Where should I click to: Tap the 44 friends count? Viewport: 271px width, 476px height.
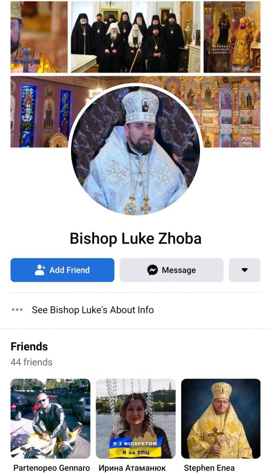click(x=32, y=362)
